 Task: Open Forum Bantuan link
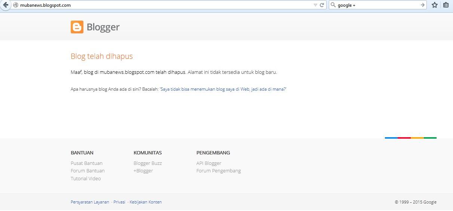pyautogui.click(x=88, y=171)
